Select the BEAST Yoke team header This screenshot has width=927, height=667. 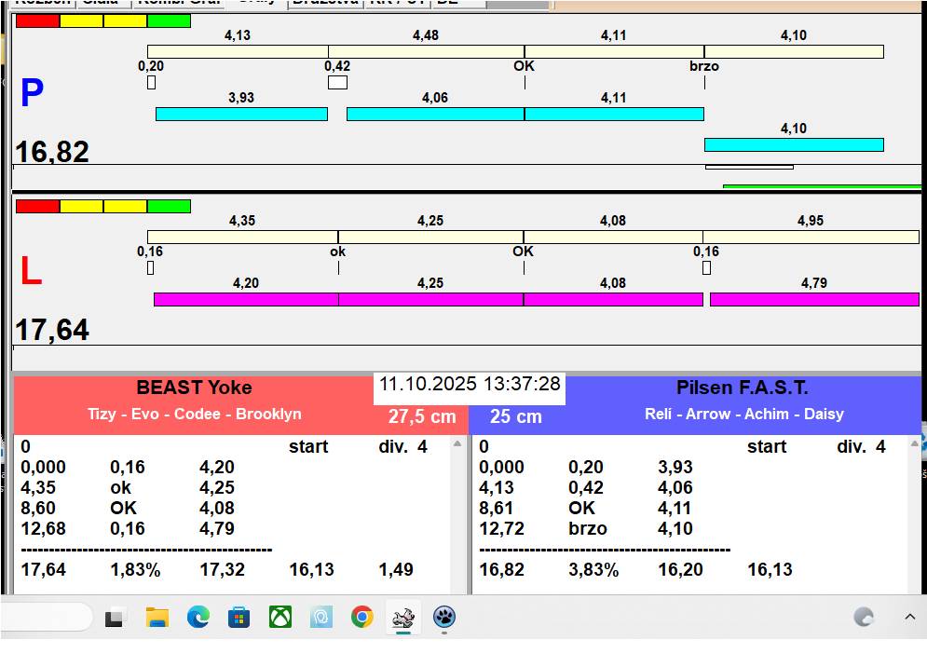(x=194, y=388)
